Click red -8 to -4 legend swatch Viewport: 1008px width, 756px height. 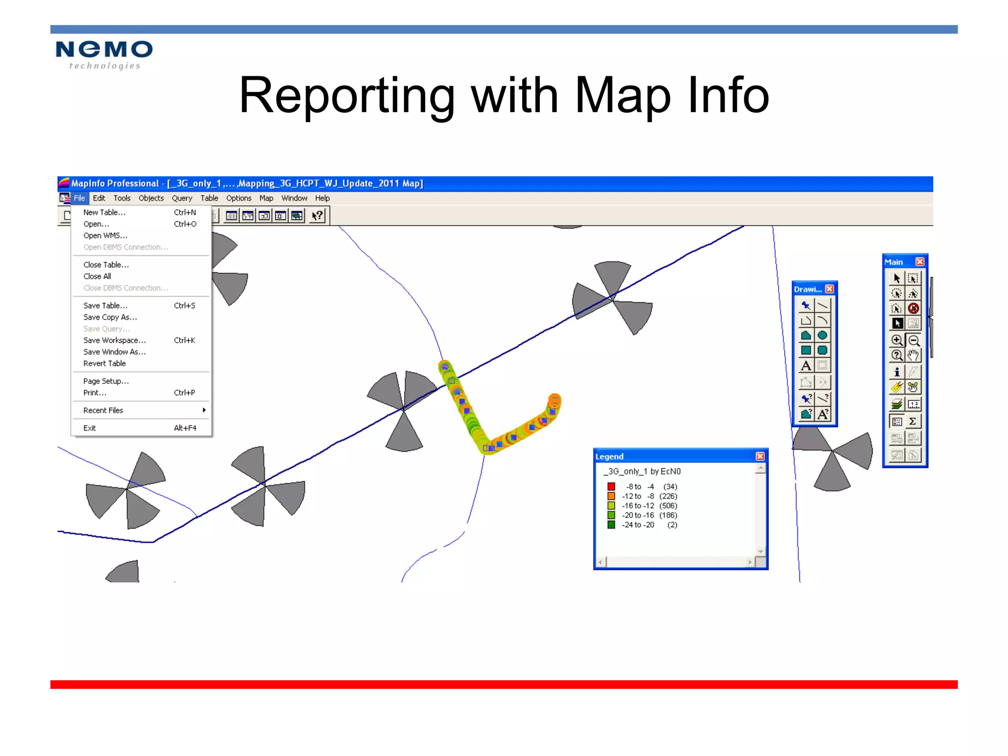tap(611, 486)
